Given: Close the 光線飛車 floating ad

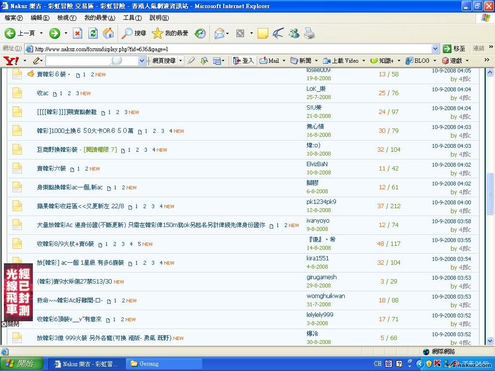Looking at the screenshot, I should (x=4, y=324).
